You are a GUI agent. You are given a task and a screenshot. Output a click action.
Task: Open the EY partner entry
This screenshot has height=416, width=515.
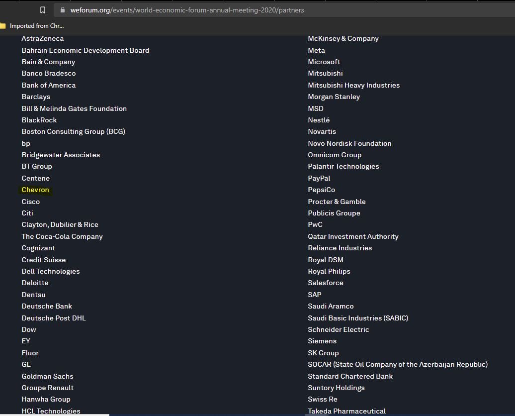(x=26, y=341)
